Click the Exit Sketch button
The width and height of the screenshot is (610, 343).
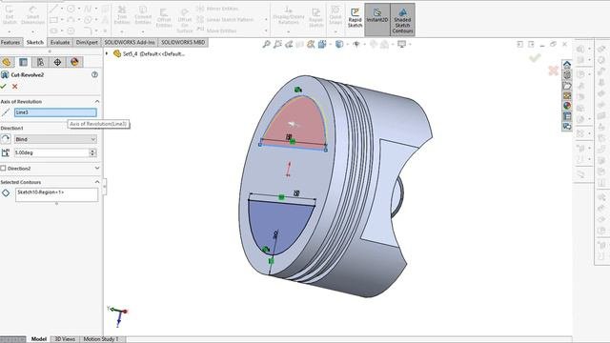[10, 16]
